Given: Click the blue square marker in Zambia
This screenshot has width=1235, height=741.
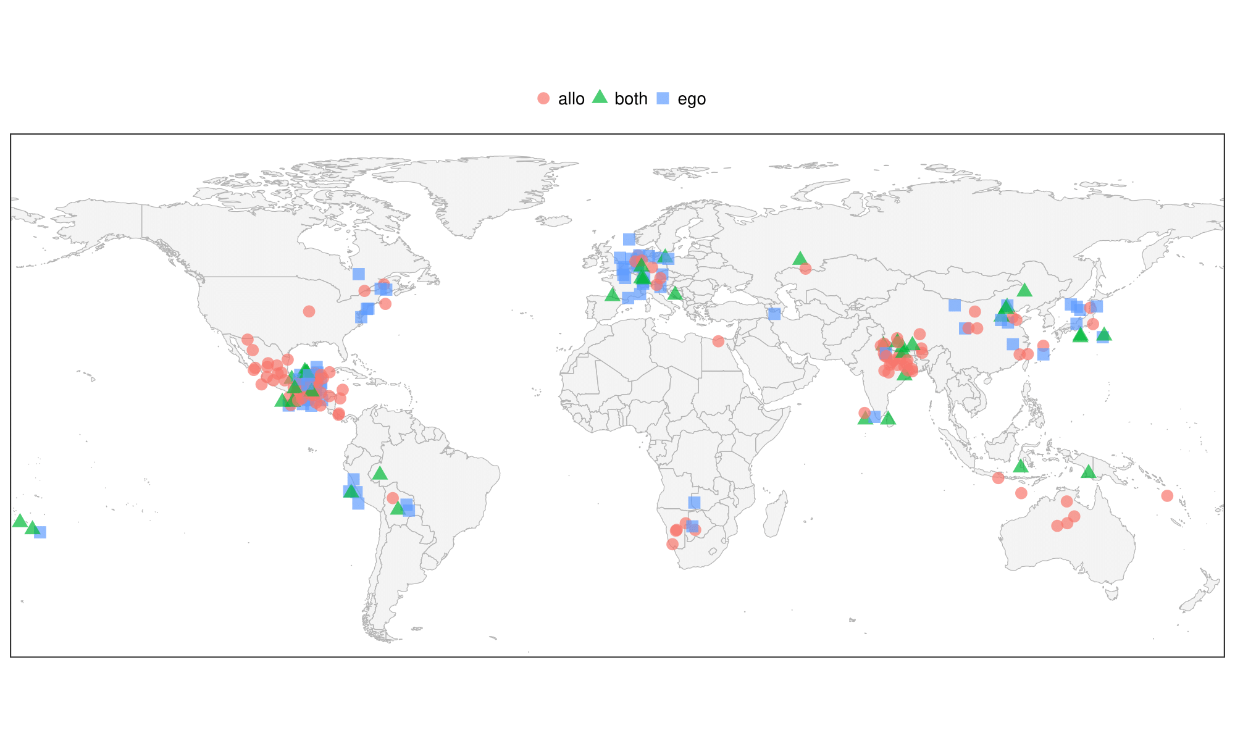Looking at the screenshot, I should (x=695, y=503).
